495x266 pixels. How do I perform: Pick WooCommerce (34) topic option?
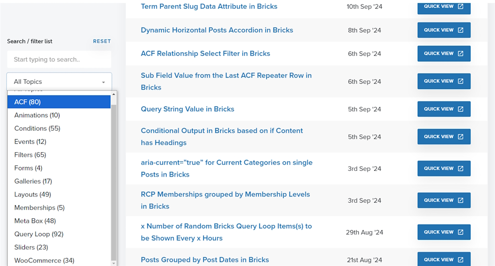coord(44,260)
